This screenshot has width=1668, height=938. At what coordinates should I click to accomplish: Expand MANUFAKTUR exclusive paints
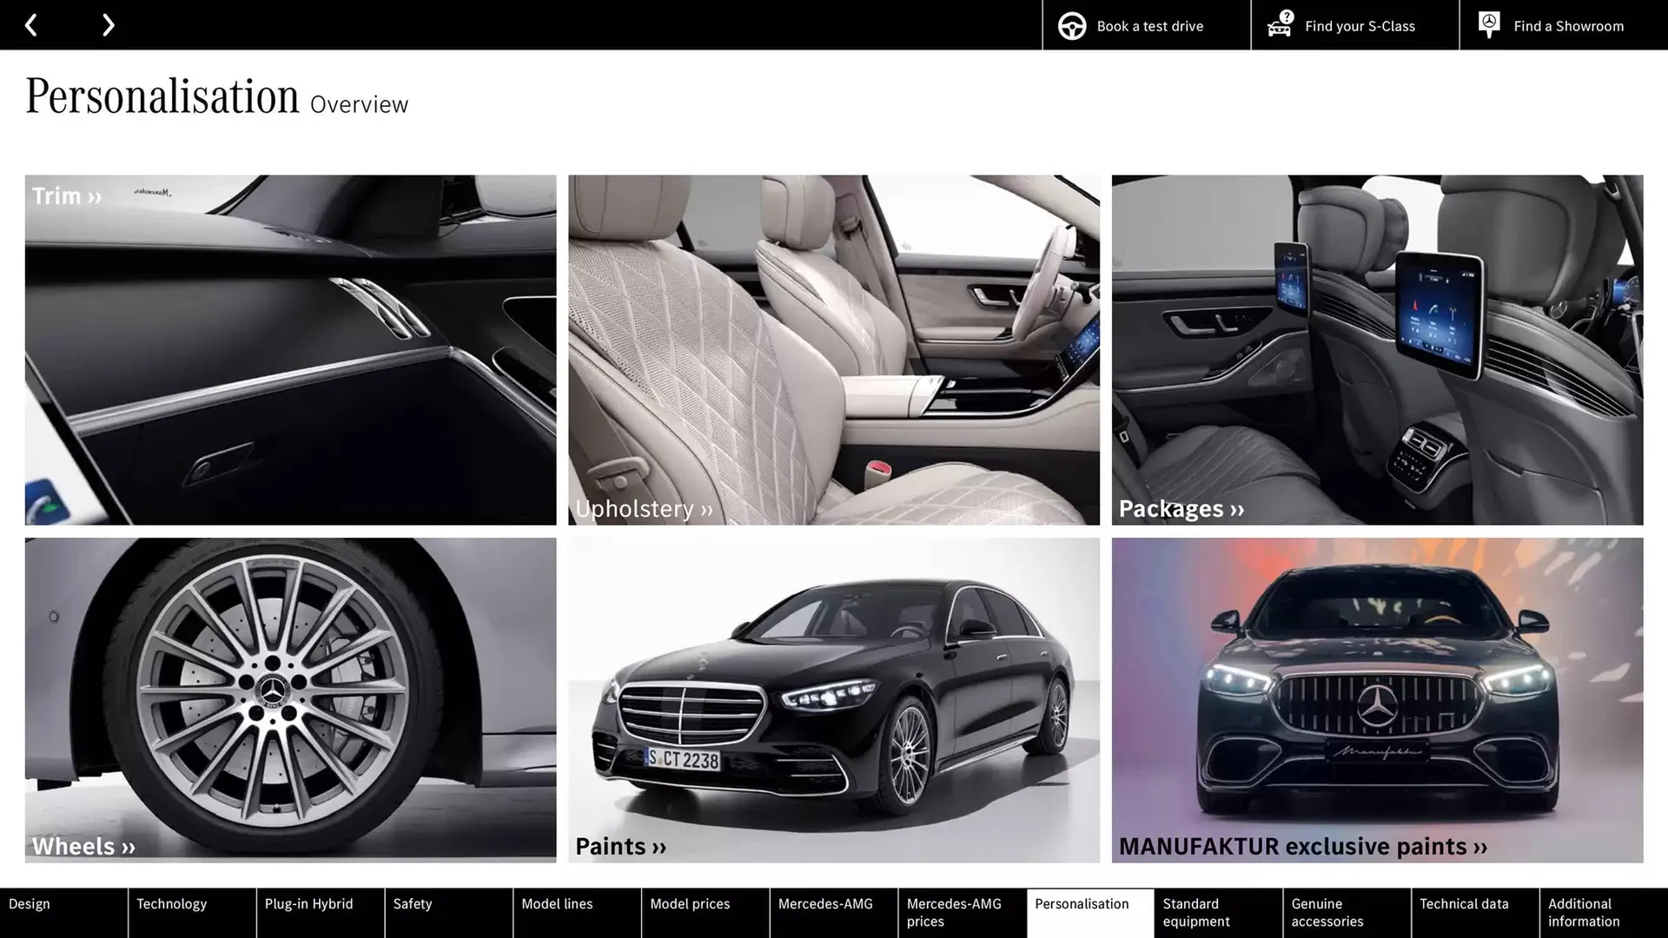(1480, 846)
